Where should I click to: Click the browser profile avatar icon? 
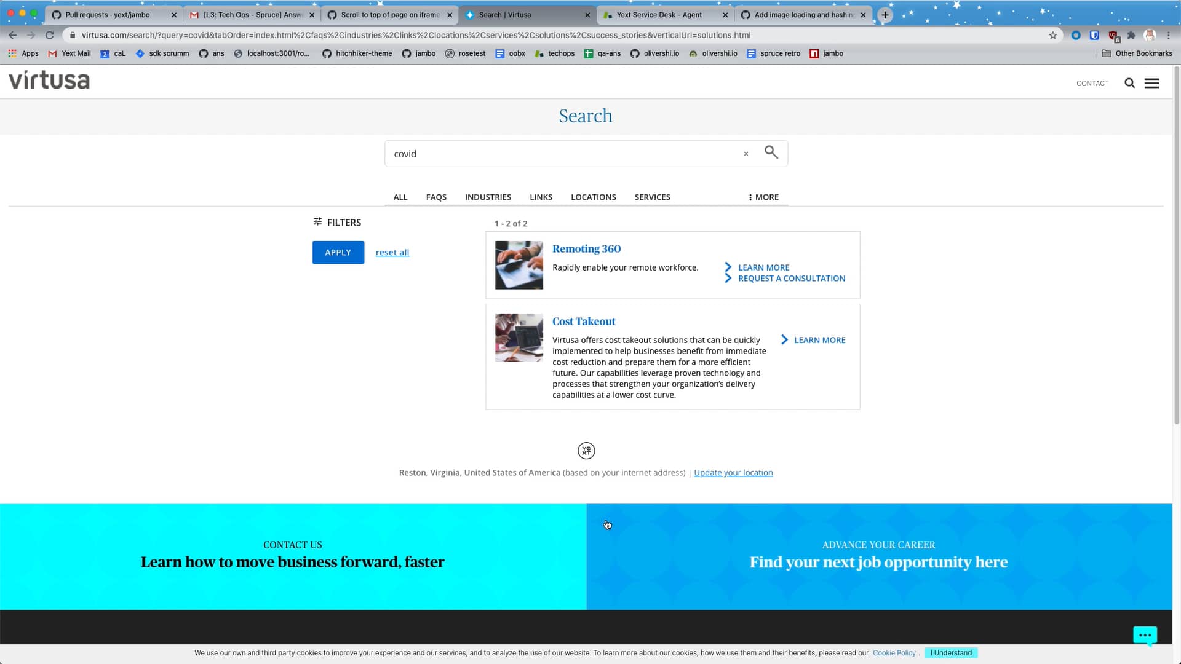(x=1150, y=35)
